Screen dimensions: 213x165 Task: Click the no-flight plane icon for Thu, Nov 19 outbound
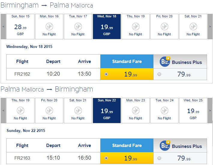tap(136, 26)
